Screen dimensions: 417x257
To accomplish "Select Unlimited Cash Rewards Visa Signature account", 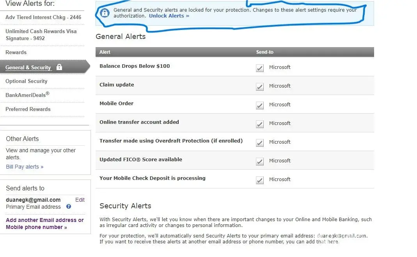I will pyautogui.click(x=41, y=35).
